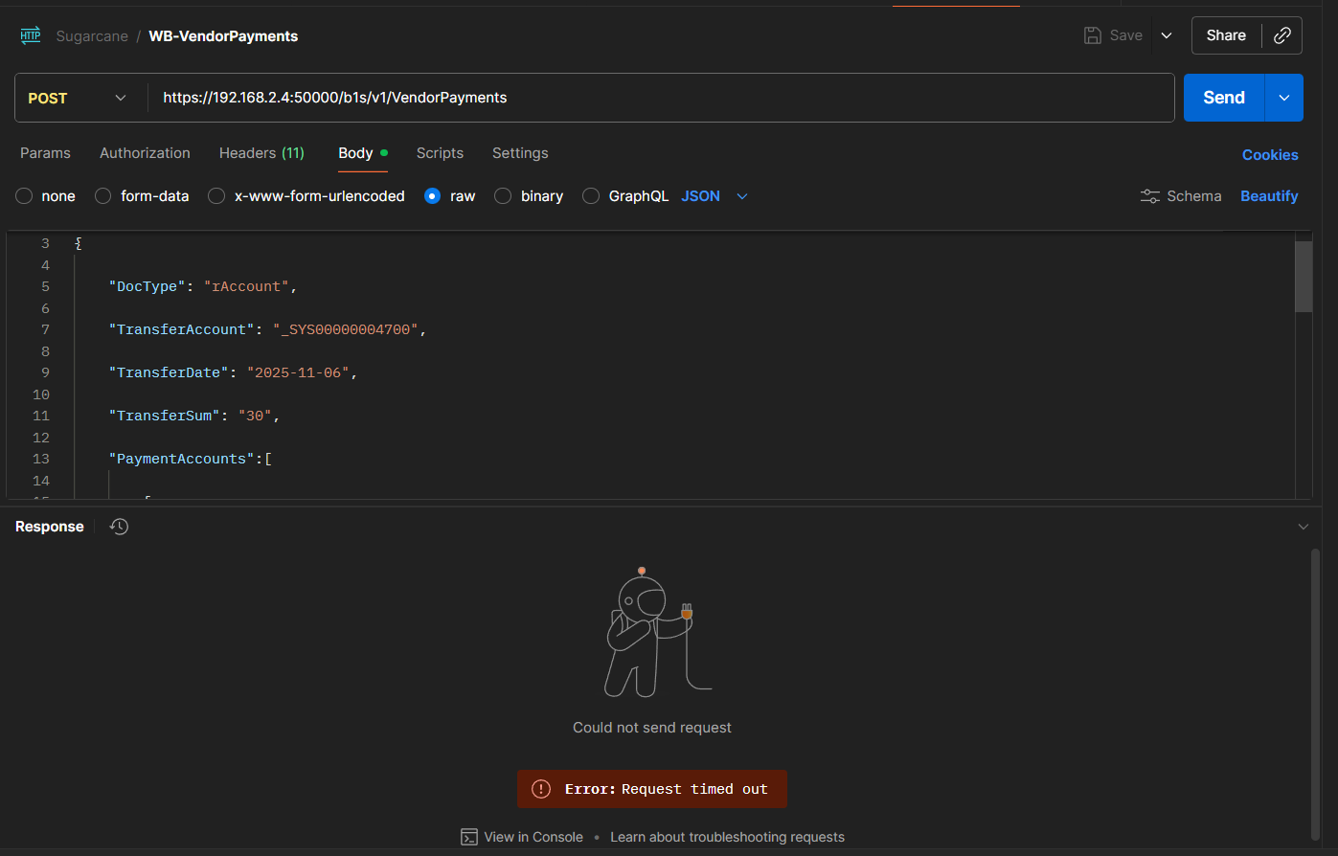Choose the binary body radio button

click(x=503, y=196)
